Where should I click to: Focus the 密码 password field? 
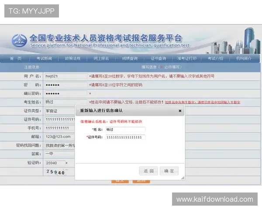(66, 85)
